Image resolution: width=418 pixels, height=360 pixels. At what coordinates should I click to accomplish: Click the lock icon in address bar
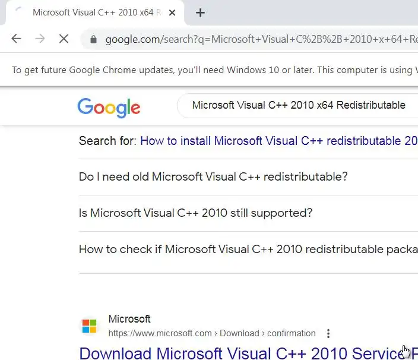pyautogui.click(x=93, y=40)
